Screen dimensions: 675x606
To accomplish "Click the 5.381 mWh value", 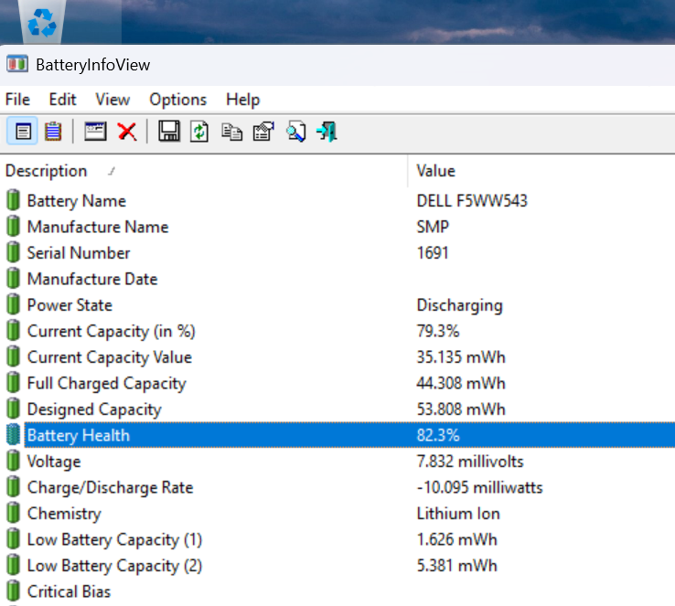I will (456, 566).
